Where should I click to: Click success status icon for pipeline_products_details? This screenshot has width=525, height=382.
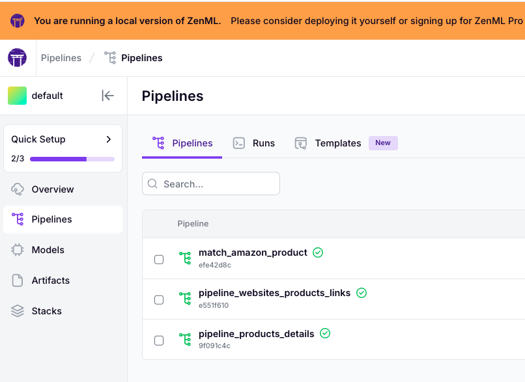click(325, 333)
